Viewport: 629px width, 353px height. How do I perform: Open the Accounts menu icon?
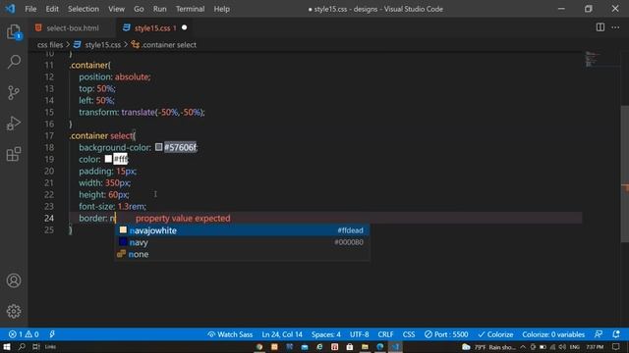14,280
